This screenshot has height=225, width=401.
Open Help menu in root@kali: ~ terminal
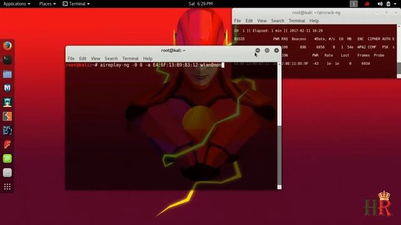(x=148, y=58)
